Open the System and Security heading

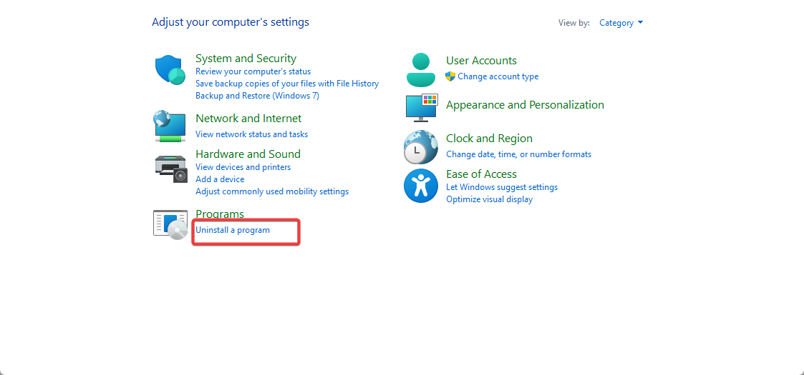pos(246,59)
